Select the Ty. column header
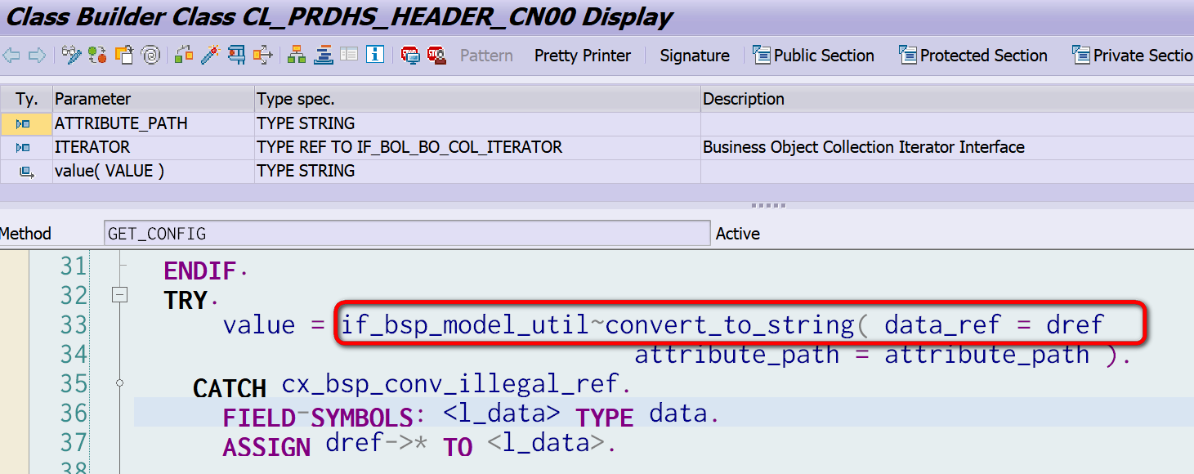The height and width of the screenshot is (474, 1194). point(26,100)
